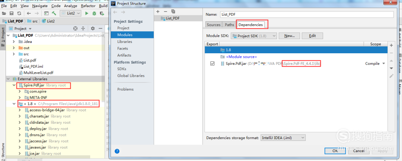Open Problems in settings sidebar
Viewport: 402px width, 161px height.
(125, 89)
